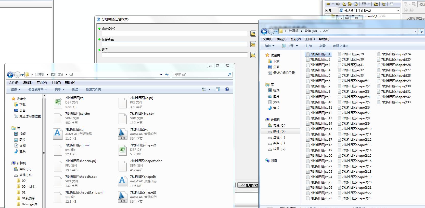The image size is (425, 208).
Task: Open 编辑(E) menu in cd window
Action: click(28, 83)
